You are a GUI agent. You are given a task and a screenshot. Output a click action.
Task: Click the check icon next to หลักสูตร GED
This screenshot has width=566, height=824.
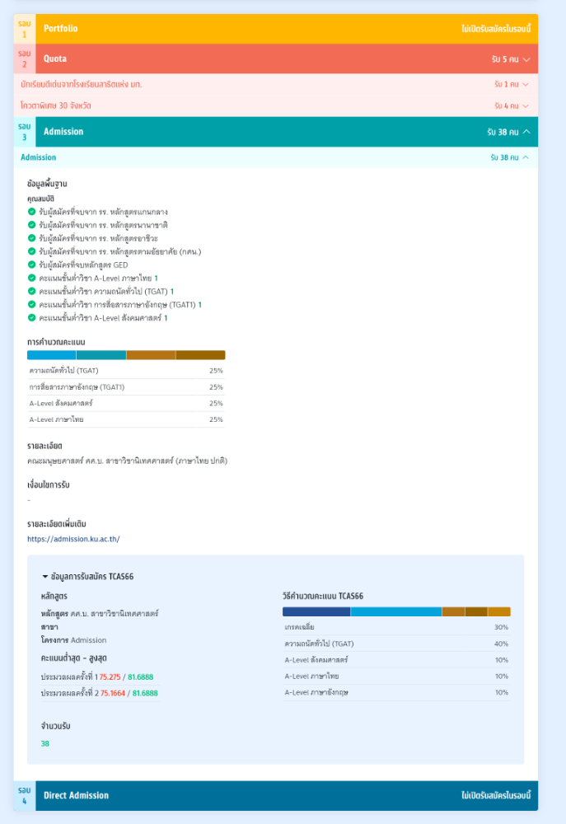pos(31,265)
